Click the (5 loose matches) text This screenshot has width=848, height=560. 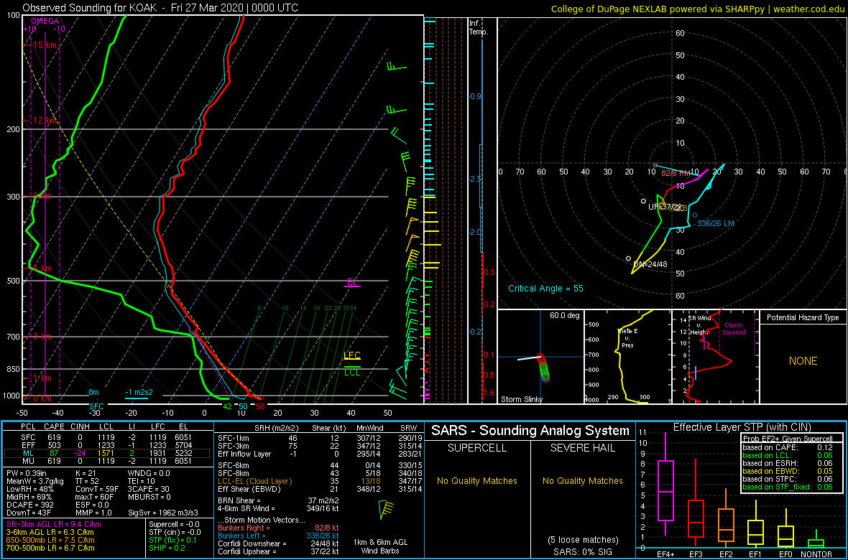(x=582, y=539)
